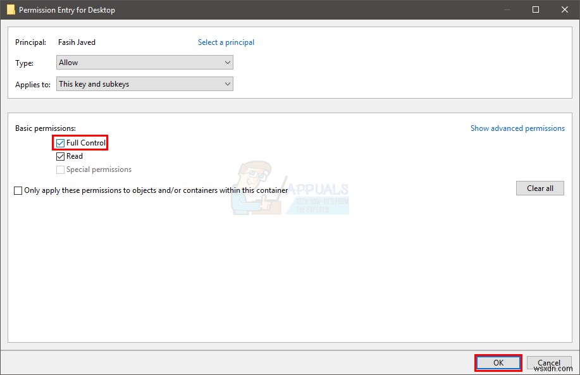
Task: Uncheck the Read permission checkbox
Action: [60, 156]
